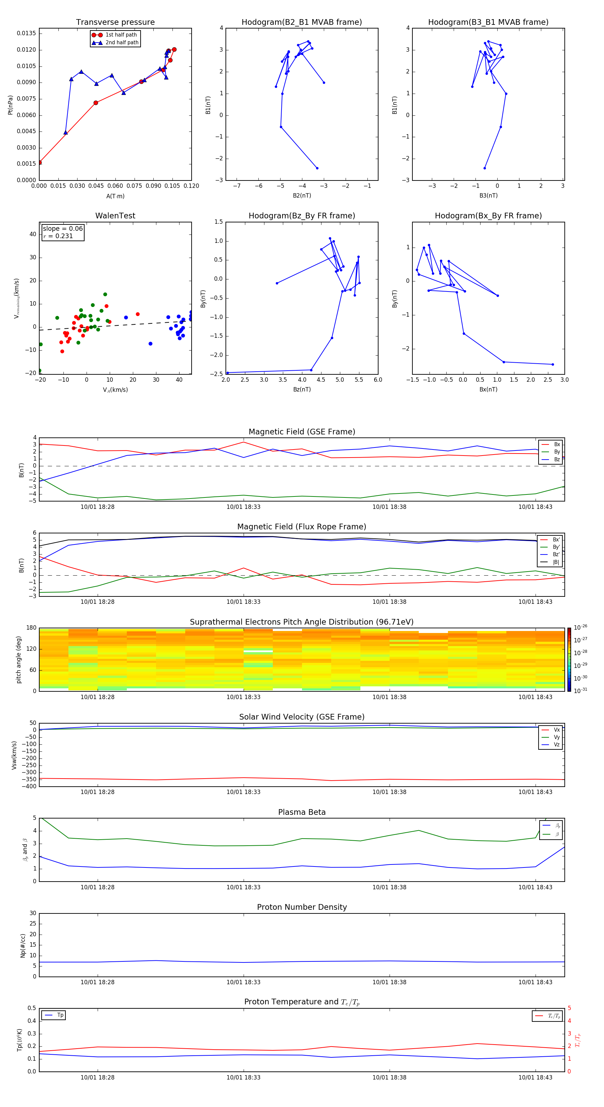Click the pitch angle colorbar scale
This screenshot has height=1107, width=604.
[569, 660]
